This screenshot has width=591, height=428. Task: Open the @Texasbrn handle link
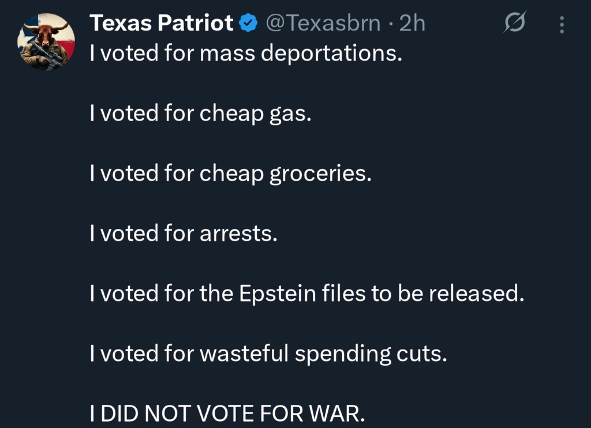coord(323,23)
